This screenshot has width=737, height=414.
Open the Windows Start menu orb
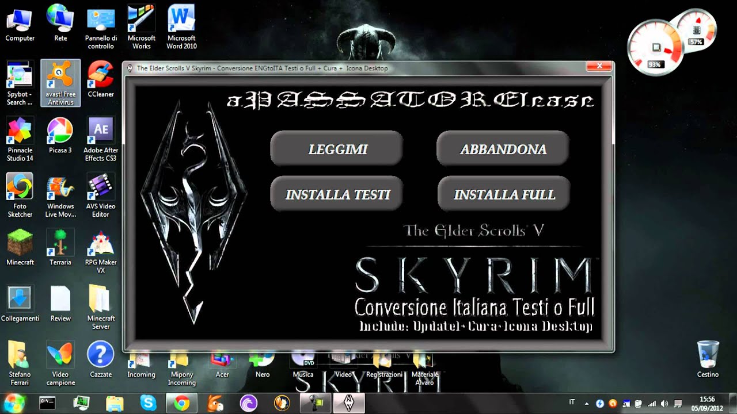tap(14, 402)
